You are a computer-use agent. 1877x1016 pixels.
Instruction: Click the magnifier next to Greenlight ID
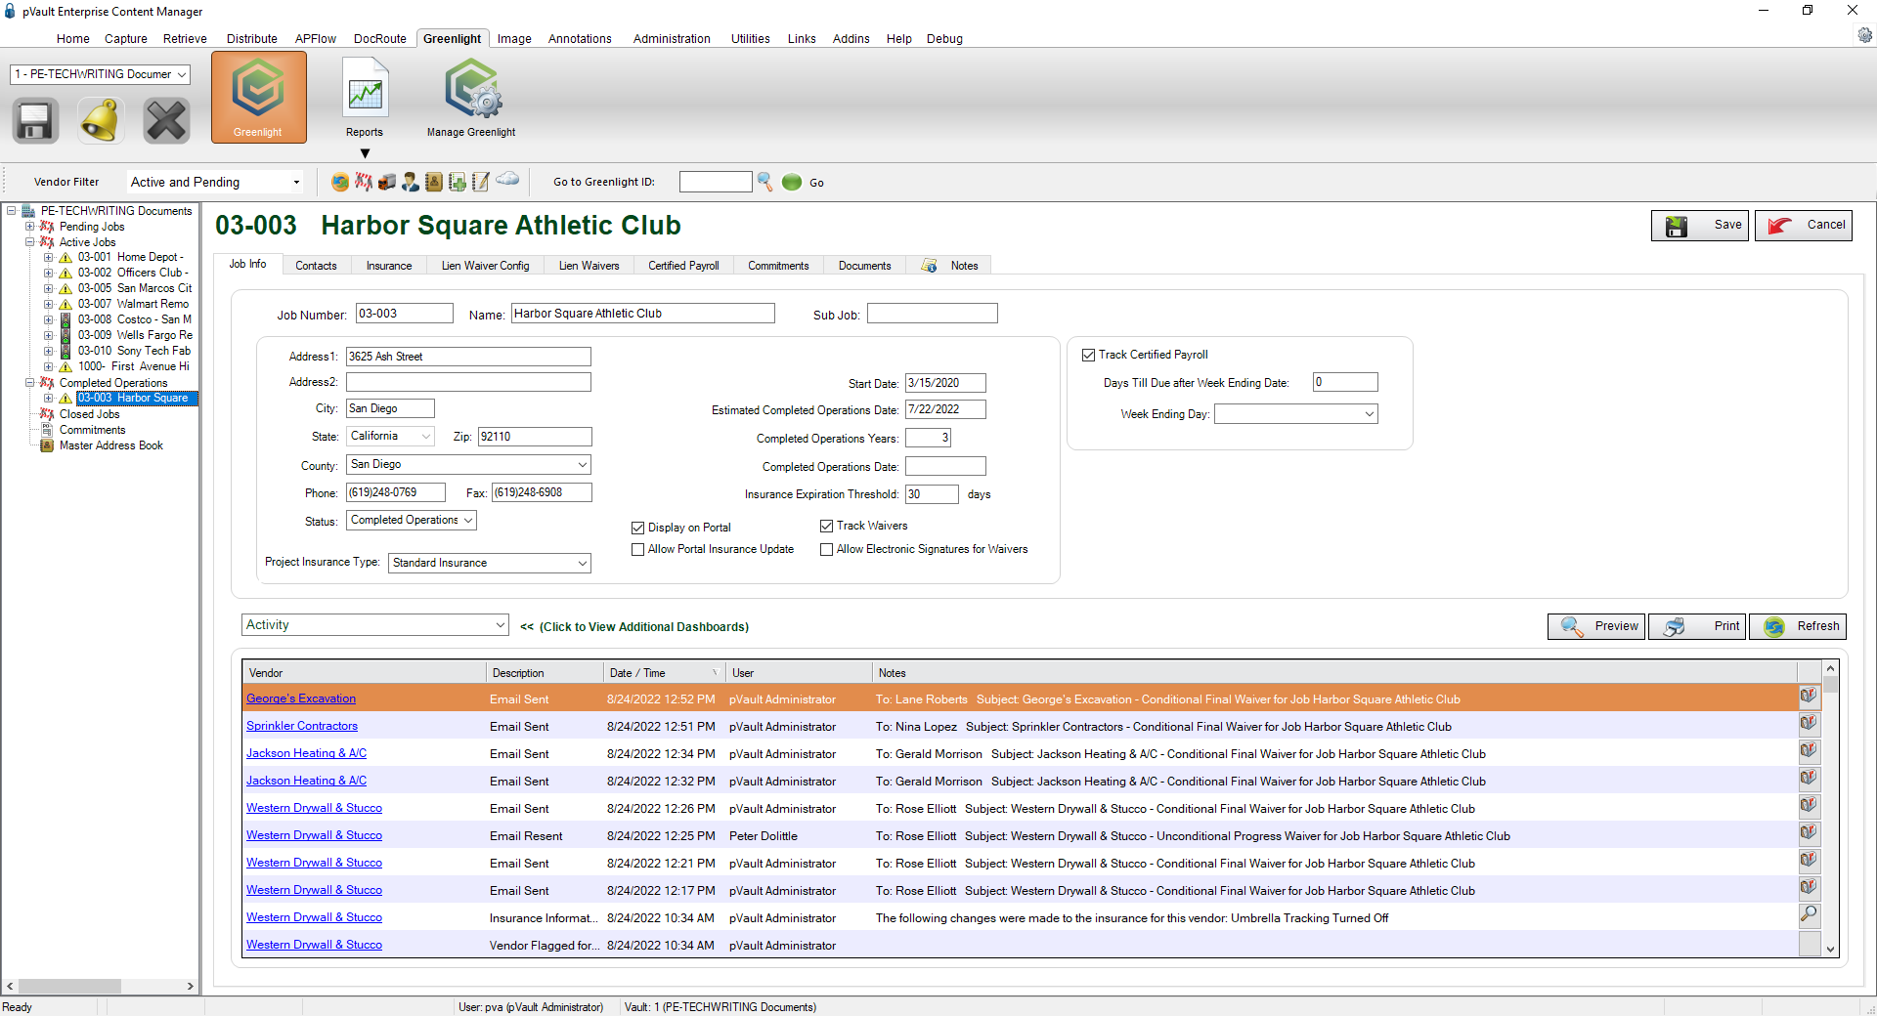click(765, 182)
